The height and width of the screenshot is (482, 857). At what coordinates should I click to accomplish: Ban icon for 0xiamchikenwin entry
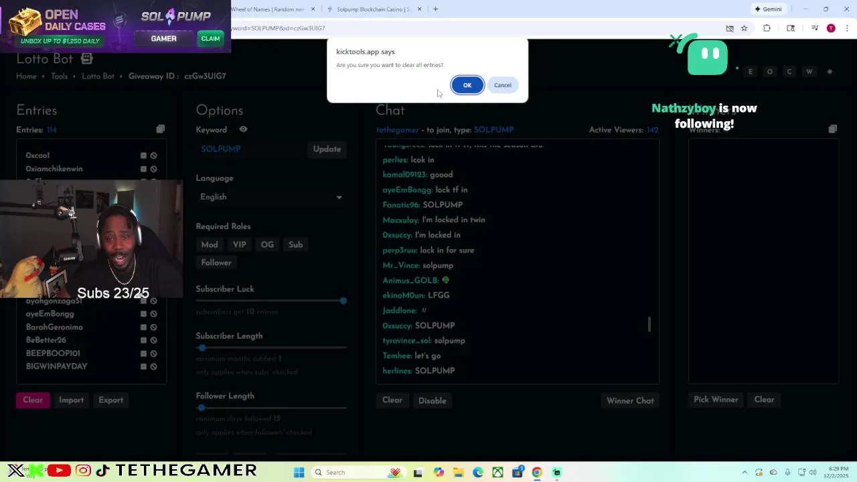(153, 169)
